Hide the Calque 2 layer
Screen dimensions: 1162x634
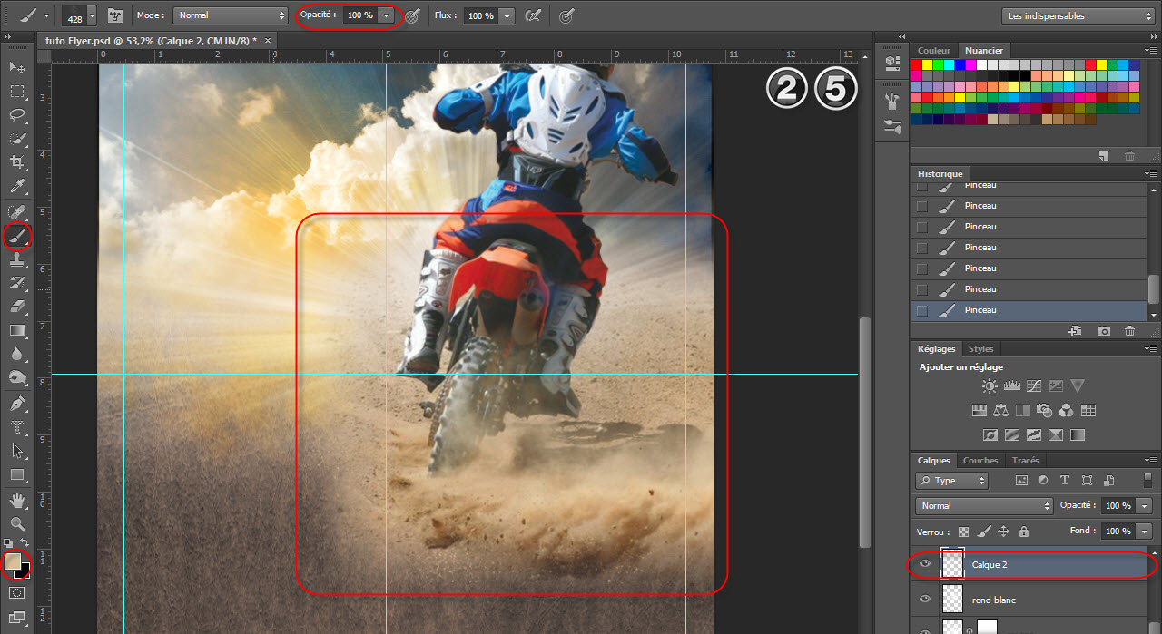click(x=924, y=564)
